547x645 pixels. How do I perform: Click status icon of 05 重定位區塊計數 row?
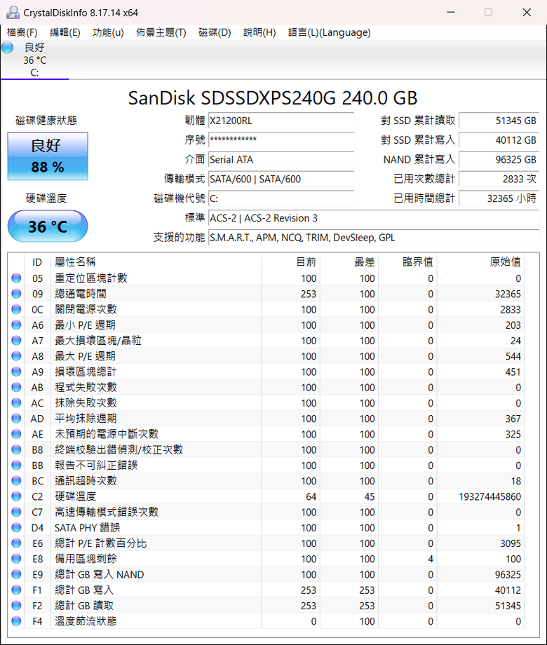[x=16, y=278]
